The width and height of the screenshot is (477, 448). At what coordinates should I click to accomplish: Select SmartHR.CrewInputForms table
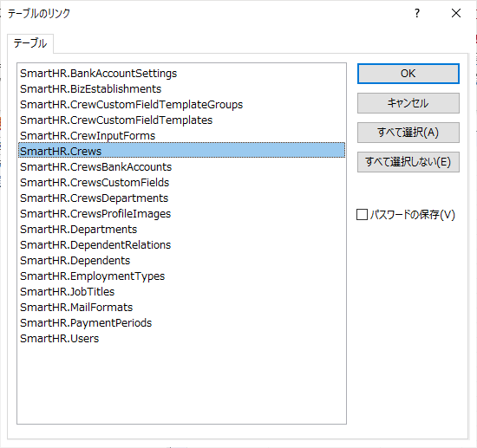pyautogui.click(x=181, y=136)
